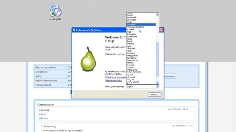Close the CCleaner v5.16 Setup window
The width and height of the screenshot is (236, 132).
coord(161,30)
